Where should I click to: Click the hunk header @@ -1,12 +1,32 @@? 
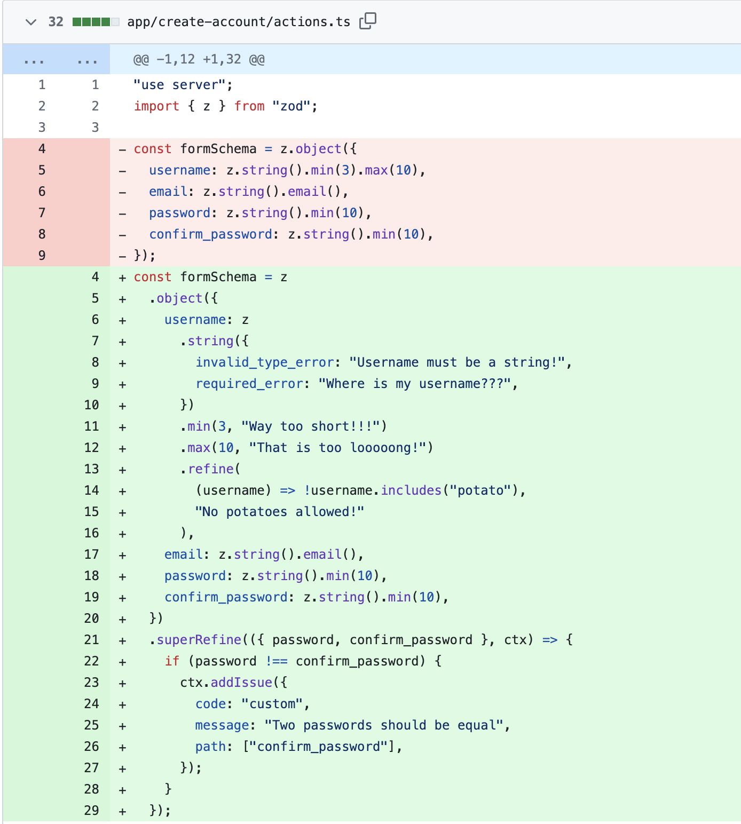coord(199,59)
